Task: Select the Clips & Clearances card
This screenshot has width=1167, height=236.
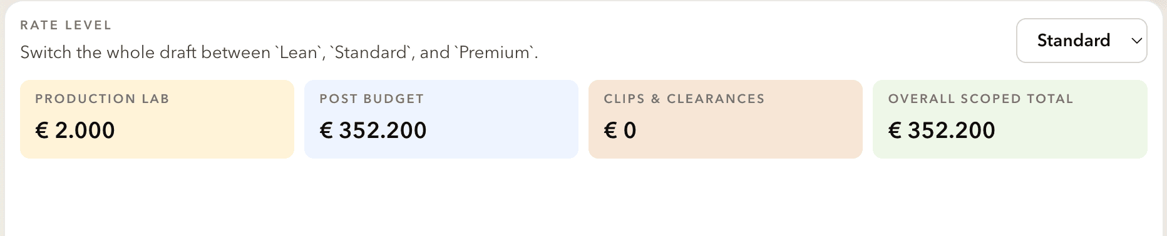Action: tap(726, 119)
